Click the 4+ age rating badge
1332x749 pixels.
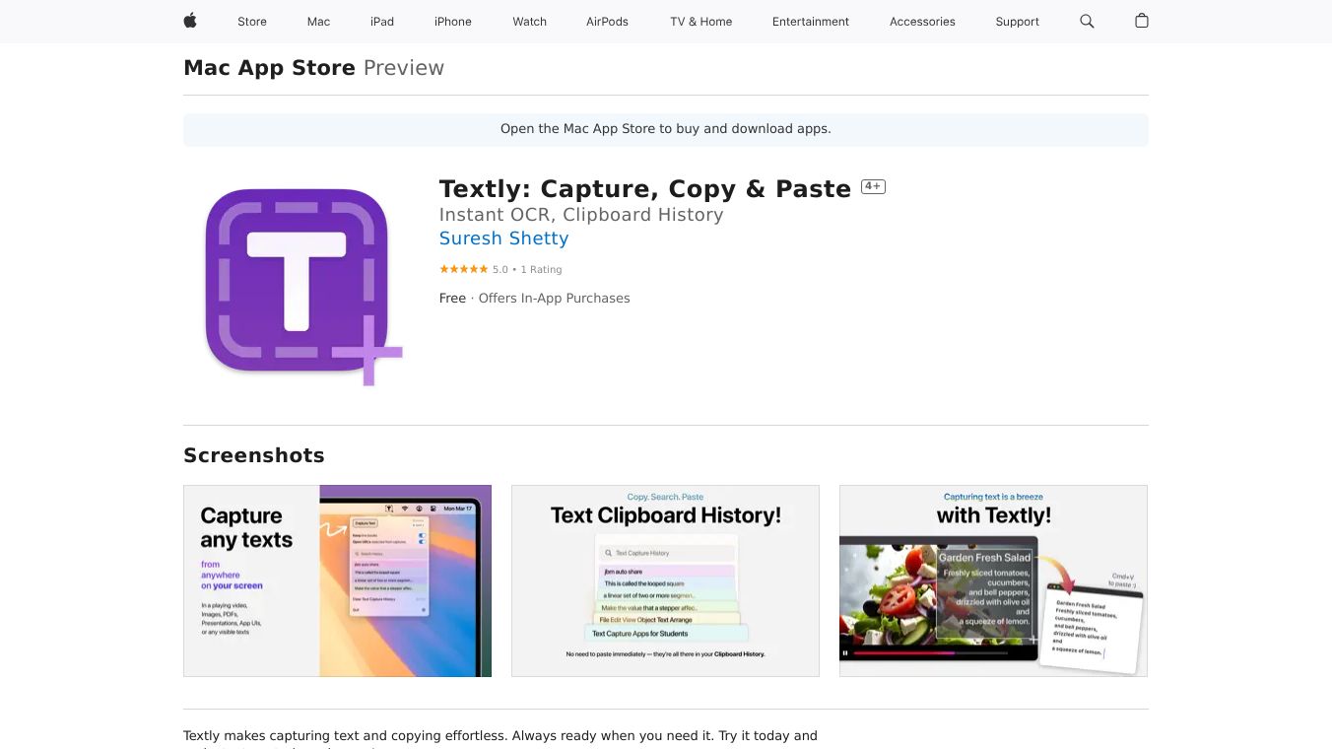point(873,186)
